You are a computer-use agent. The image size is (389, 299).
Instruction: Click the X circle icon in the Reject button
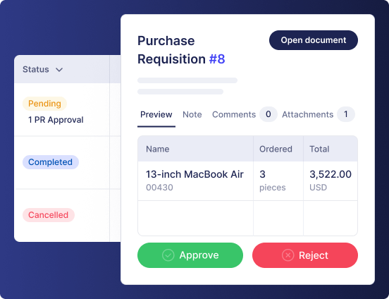pyautogui.click(x=288, y=255)
